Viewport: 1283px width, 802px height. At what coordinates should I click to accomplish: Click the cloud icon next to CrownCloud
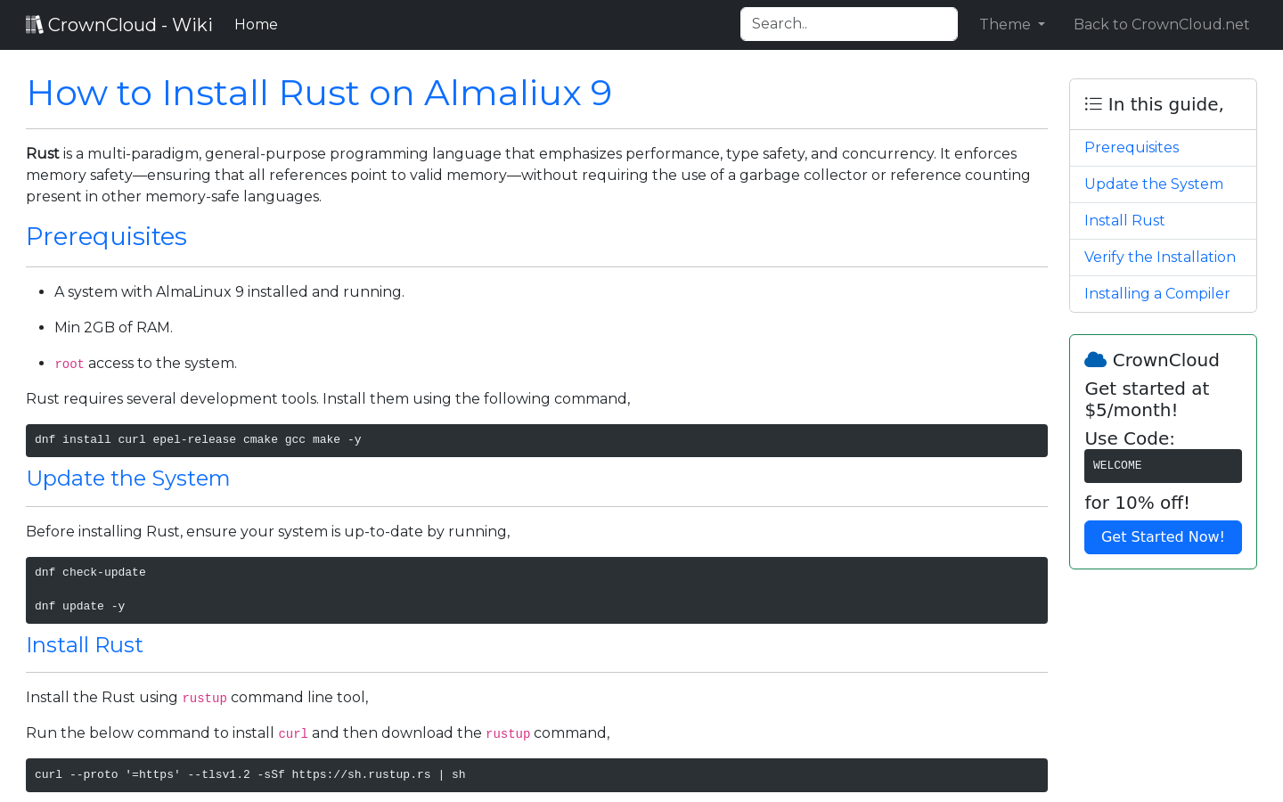1095,360
